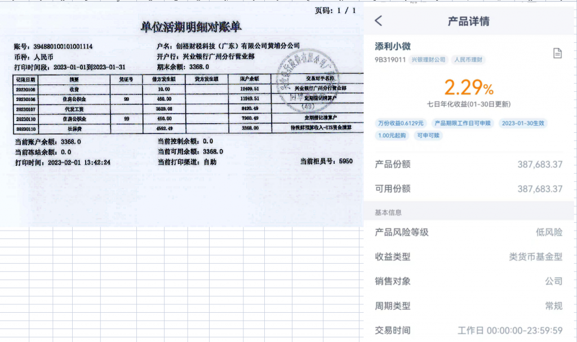577x342 pixels.
Task: Click the 产品详情 page title
Action: pos(468,21)
